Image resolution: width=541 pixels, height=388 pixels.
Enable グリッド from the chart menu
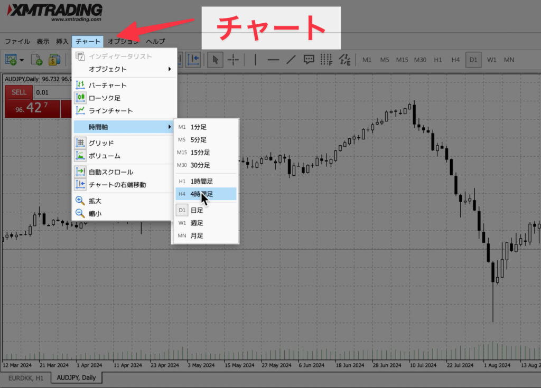pos(100,144)
